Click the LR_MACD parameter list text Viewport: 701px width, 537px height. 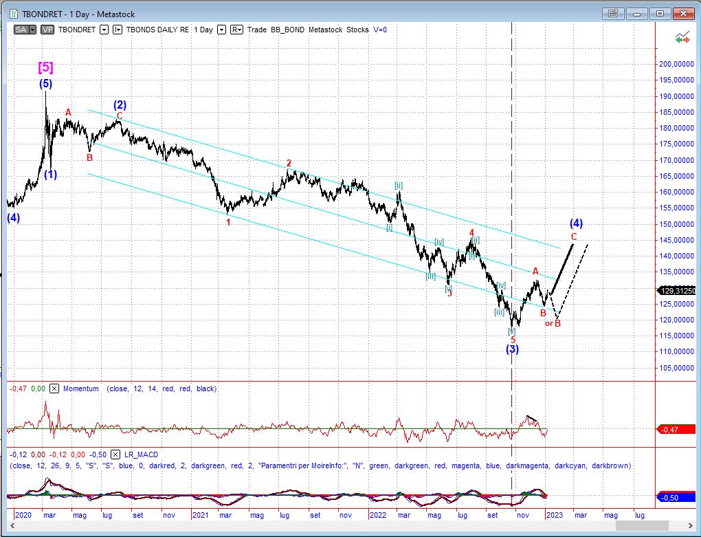tap(320, 465)
